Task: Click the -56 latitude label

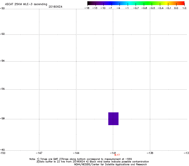Action: click(x=2, y=89)
